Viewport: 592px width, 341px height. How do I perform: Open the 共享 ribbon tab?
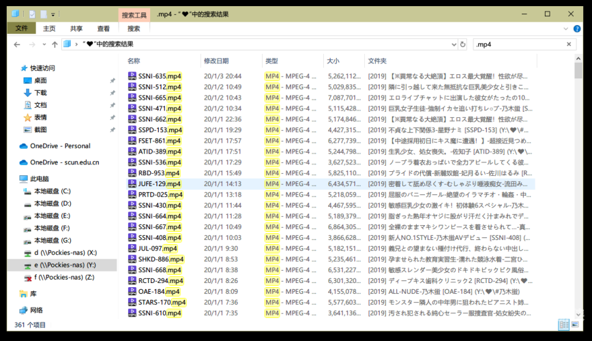pos(76,29)
